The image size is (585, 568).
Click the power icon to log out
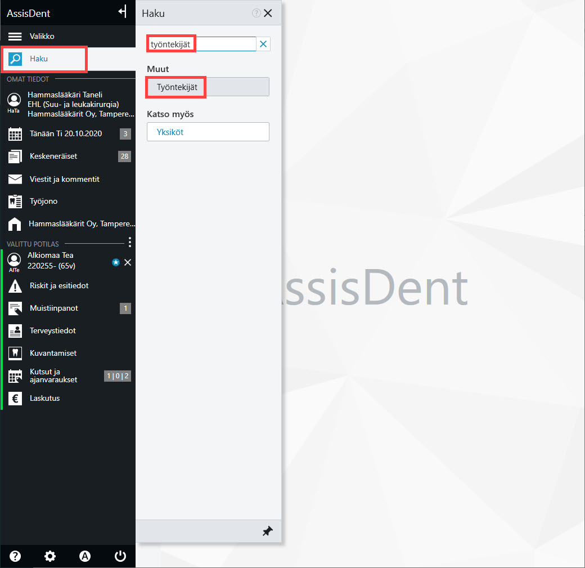[120, 556]
